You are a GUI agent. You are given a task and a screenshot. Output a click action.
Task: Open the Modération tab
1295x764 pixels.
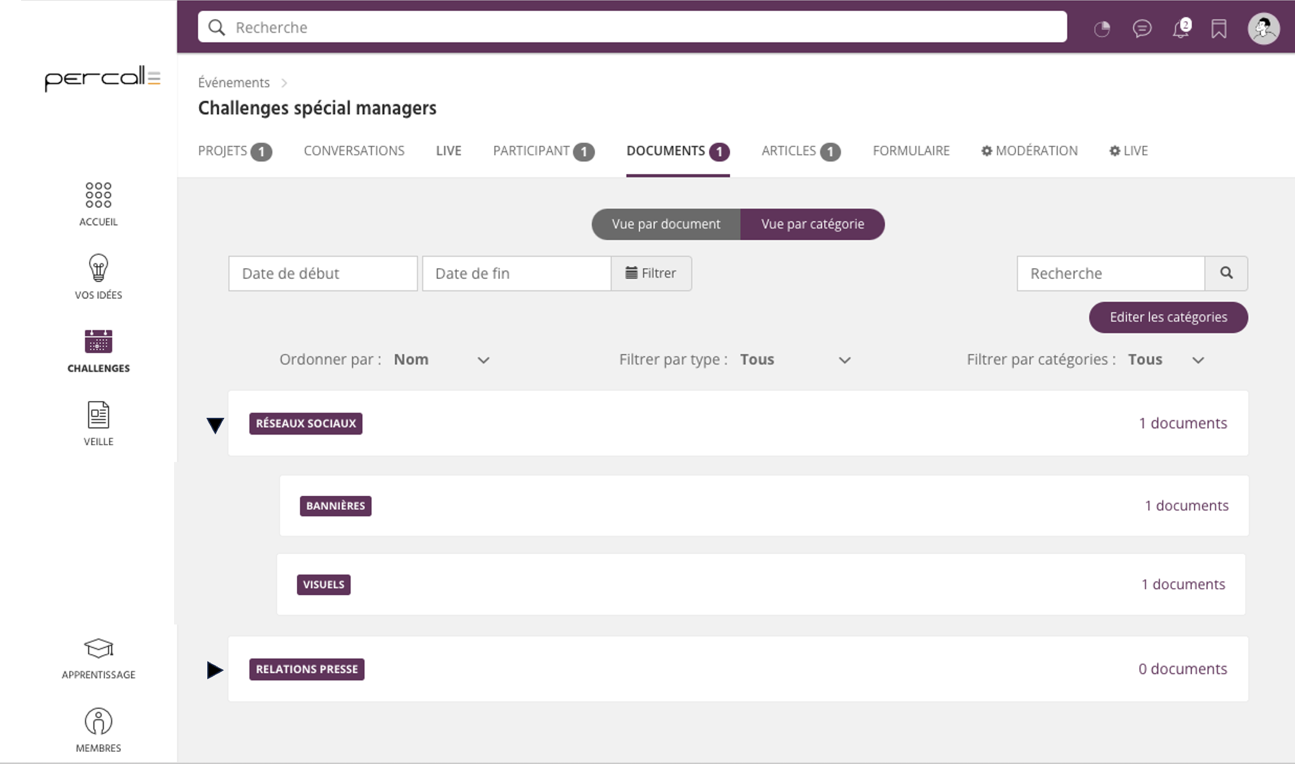(x=1029, y=151)
